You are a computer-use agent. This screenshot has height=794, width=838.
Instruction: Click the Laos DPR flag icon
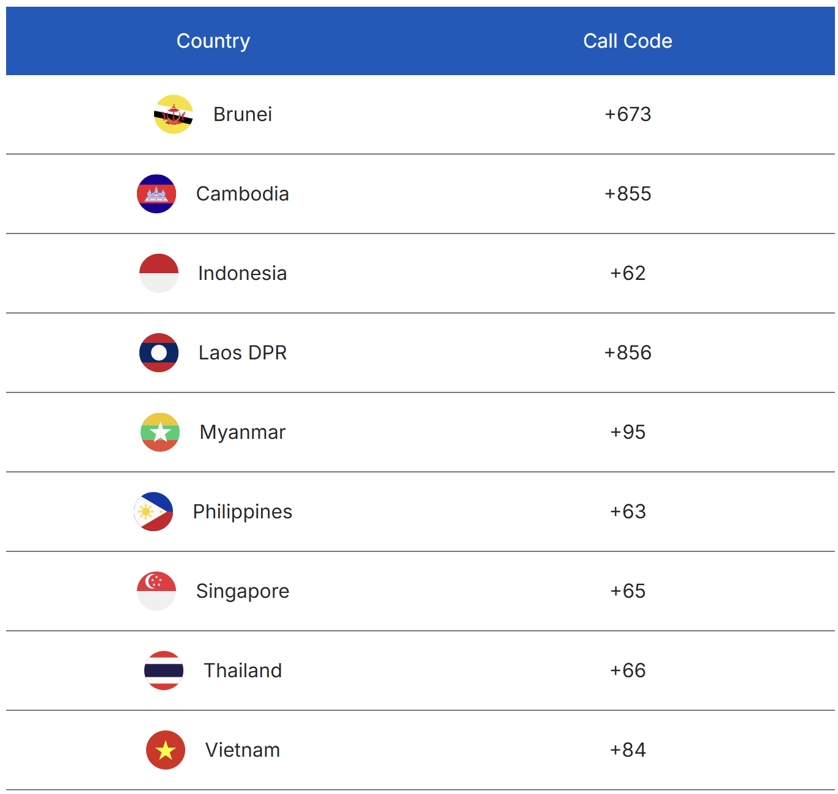coord(159,353)
